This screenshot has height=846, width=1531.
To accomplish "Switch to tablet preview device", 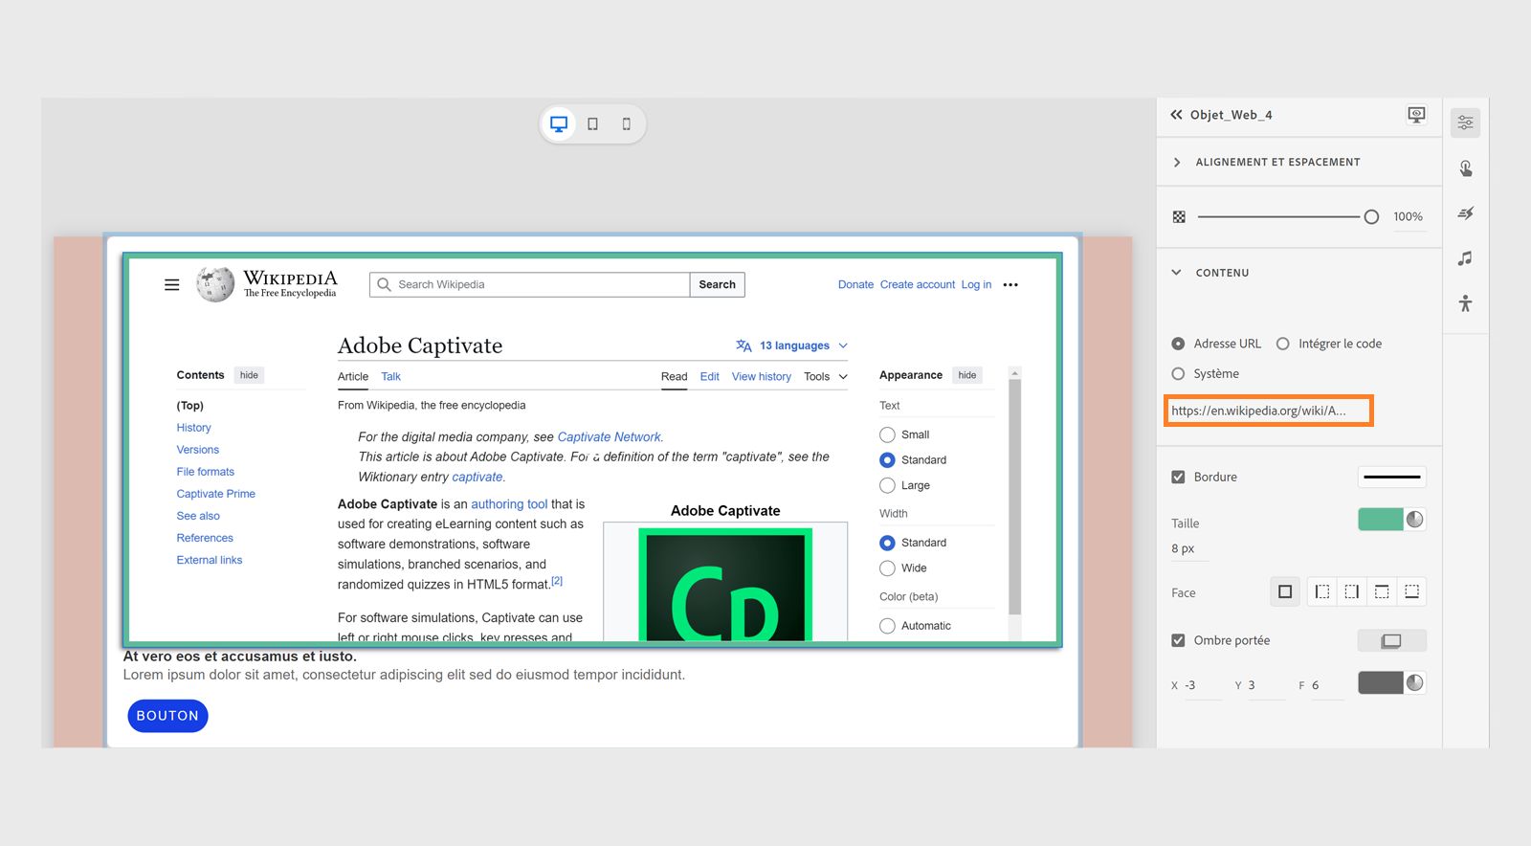I will click(592, 123).
